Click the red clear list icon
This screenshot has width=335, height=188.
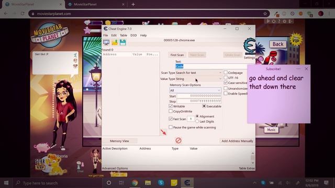click(178, 140)
